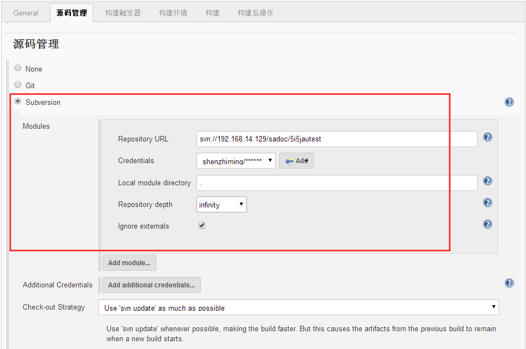Switch to the 构建触发器 tab
This screenshot has width=526, height=349.
coord(123,13)
